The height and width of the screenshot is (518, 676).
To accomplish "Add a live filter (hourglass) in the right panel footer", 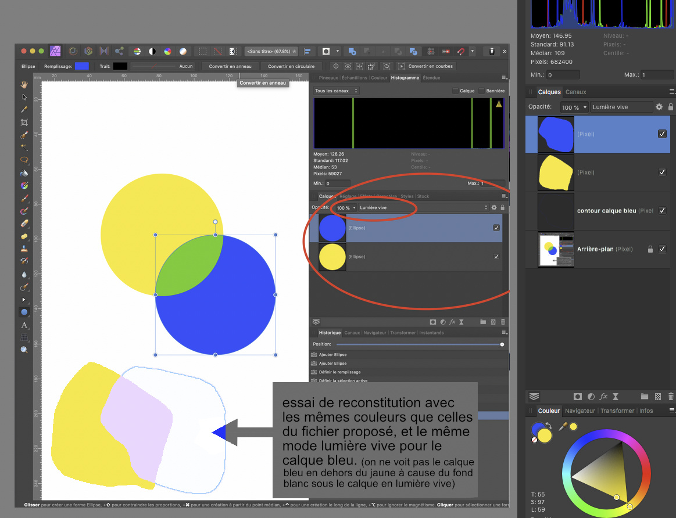I will pyautogui.click(x=615, y=397).
